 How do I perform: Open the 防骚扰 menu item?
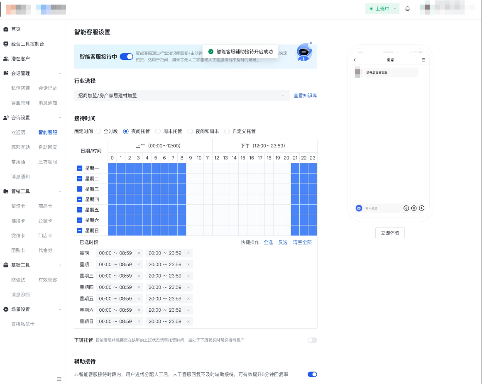(18, 280)
